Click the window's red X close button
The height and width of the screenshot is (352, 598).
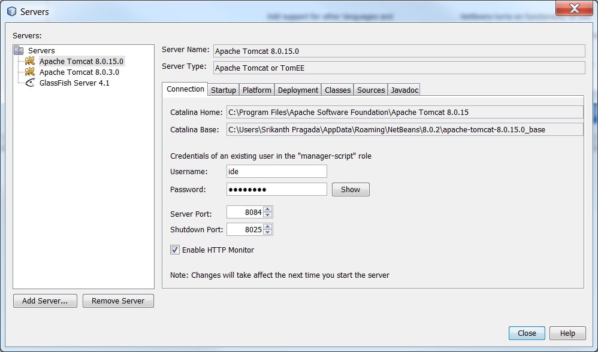click(574, 8)
